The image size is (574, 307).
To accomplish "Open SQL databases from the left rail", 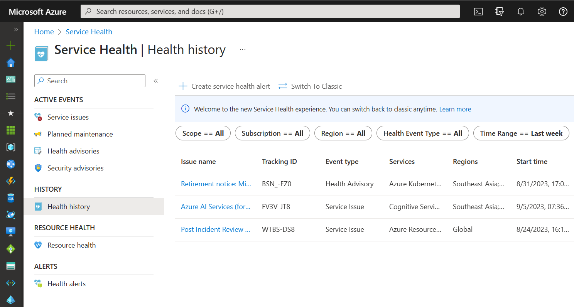I will 11,198.
